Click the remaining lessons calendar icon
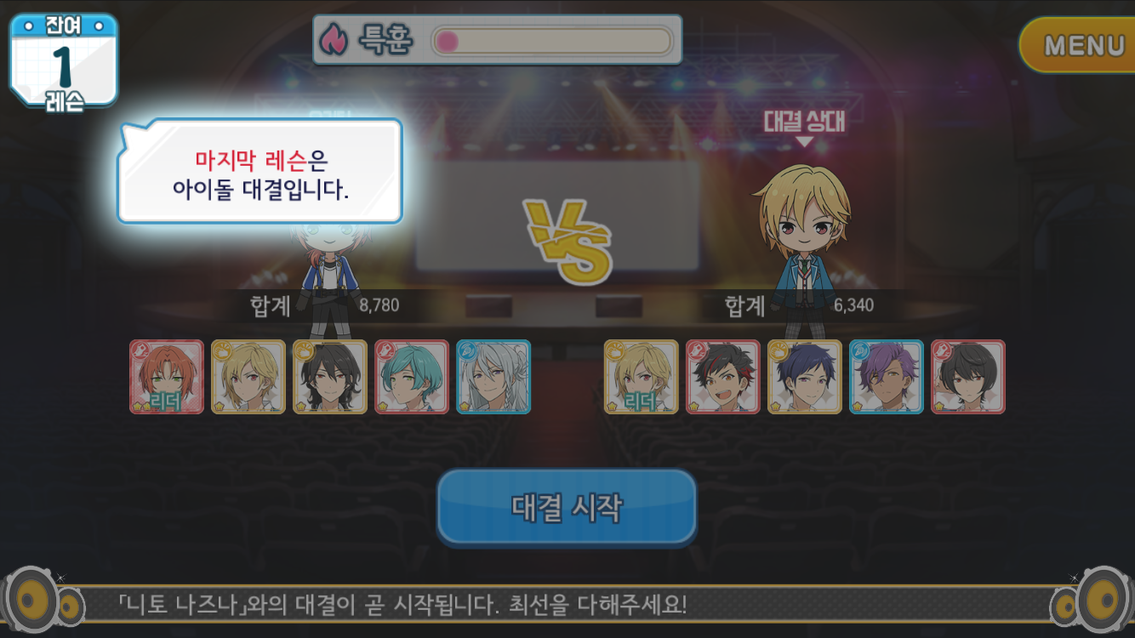Screen dimensions: 1135x638 pos(64,63)
